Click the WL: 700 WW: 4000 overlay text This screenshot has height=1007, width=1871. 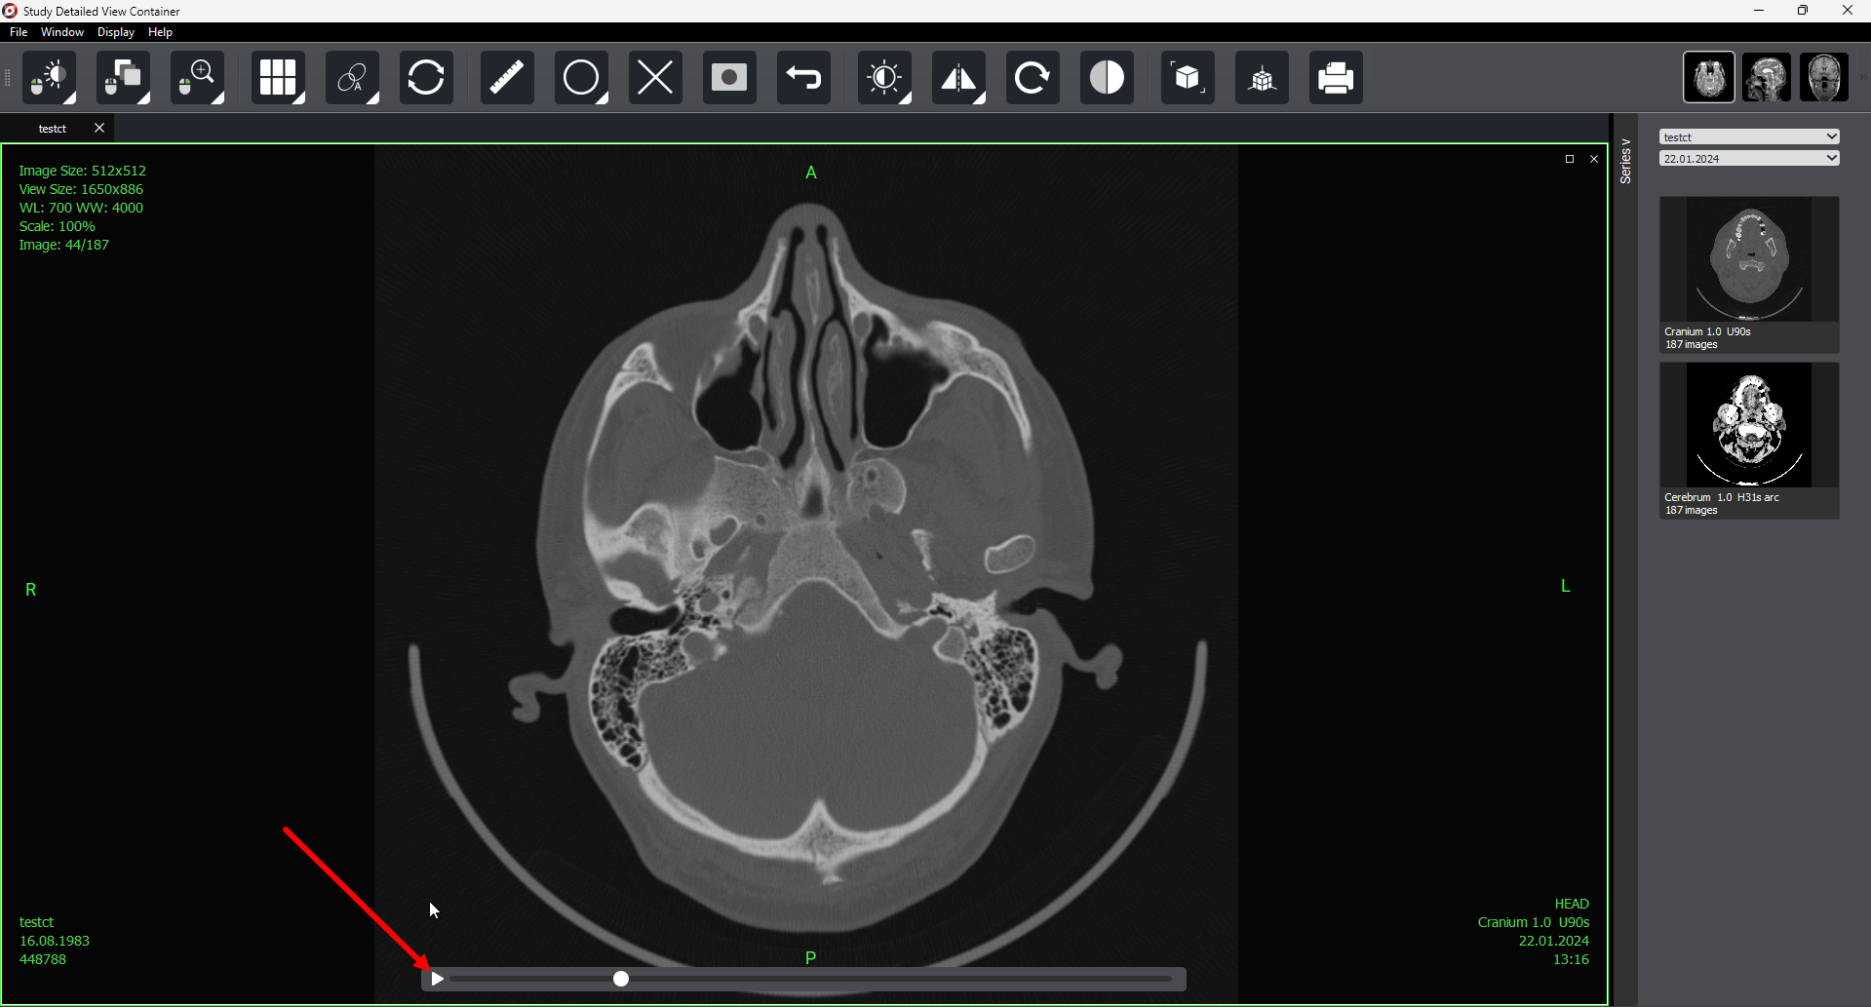[81, 208]
